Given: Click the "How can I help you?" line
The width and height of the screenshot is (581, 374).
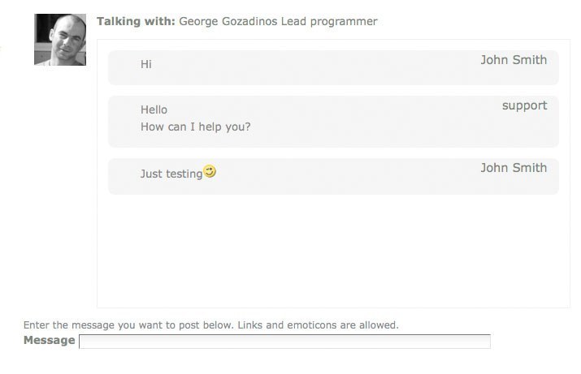Looking at the screenshot, I should click(195, 127).
